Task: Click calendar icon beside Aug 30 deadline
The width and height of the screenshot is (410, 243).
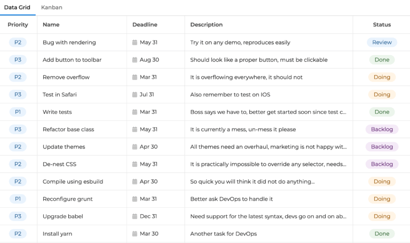Action: 135,60
